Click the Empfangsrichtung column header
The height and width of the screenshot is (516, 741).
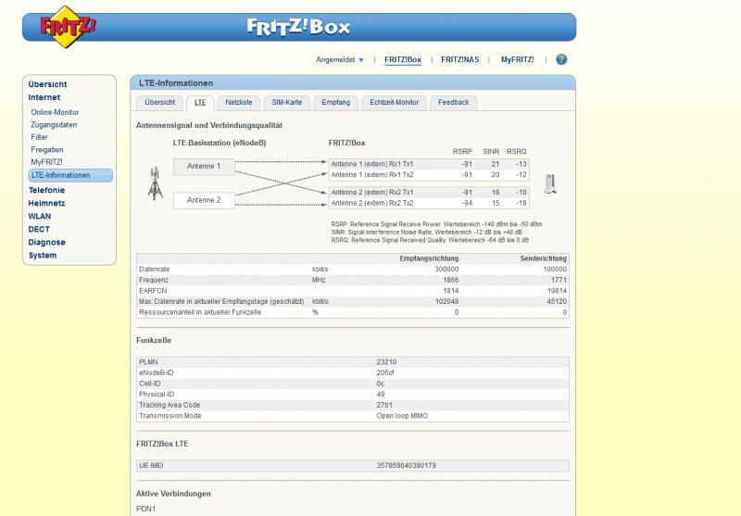click(x=429, y=258)
